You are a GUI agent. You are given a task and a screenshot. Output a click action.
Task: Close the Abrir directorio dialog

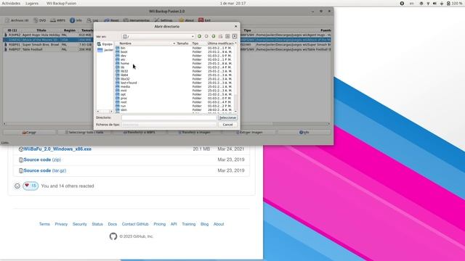click(x=235, y=26)
